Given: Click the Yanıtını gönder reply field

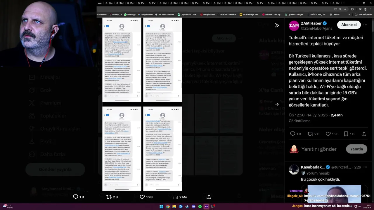Looking at the screenshot, I should (319, 149).
